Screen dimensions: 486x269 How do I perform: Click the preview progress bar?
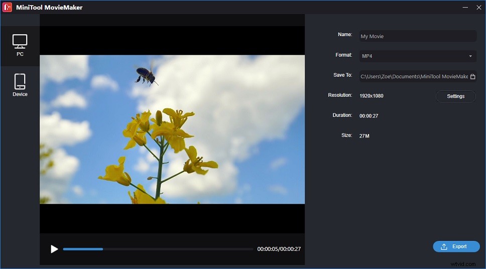158,249
